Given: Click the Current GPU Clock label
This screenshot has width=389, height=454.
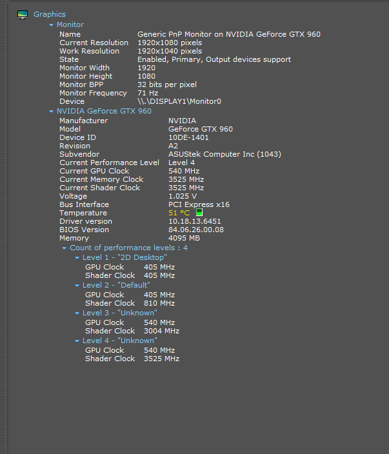Looking at the screenshot, I should [94, 171].
